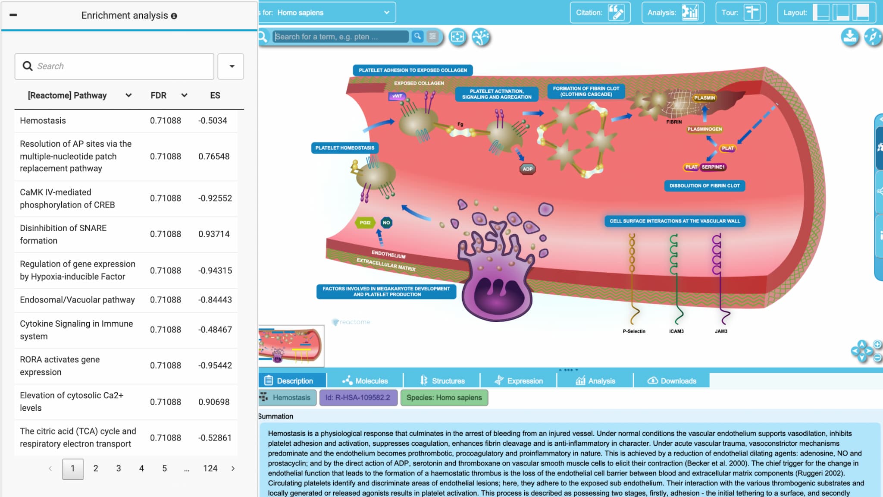Open search filter settings icon
883x497 pixels.
[432, 37]
